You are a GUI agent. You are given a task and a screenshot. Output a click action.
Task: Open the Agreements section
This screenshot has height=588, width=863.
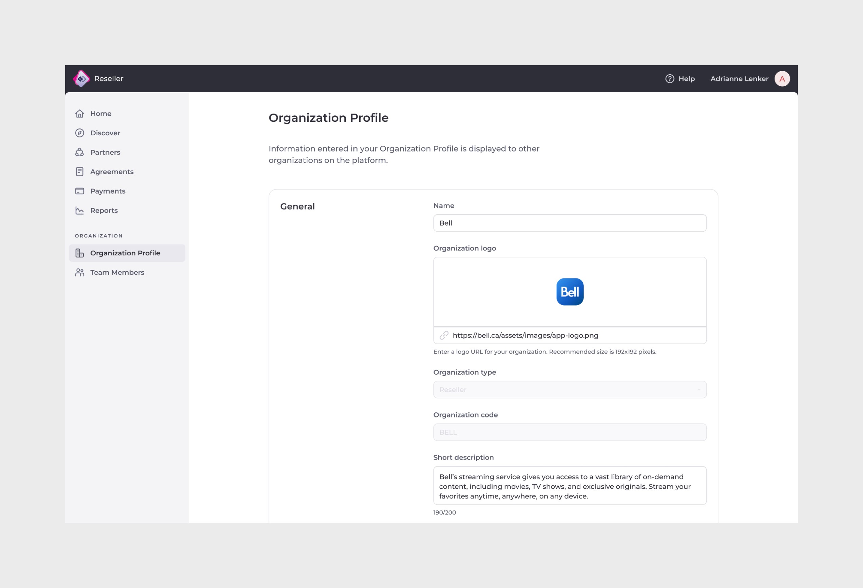click(127, 172)
